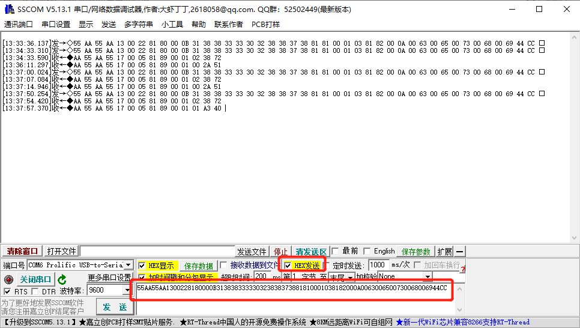Click the 200 ms timeout field
Screen dimensions: 580x328
[262, 276]
